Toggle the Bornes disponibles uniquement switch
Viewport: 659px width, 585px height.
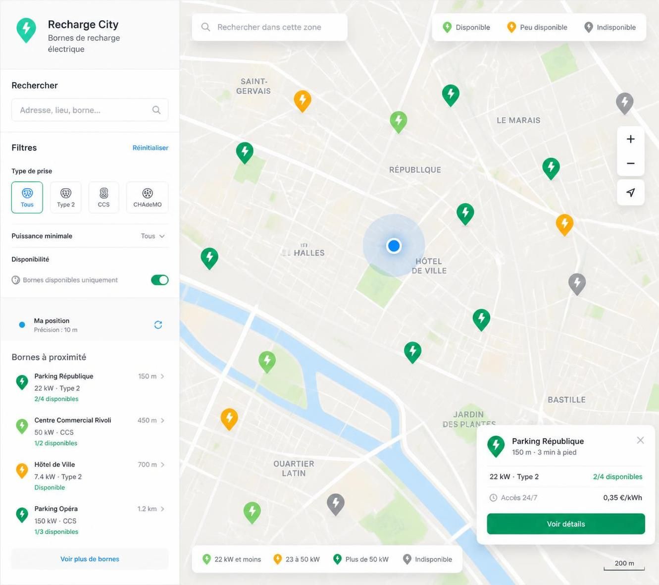(x=159, y=280)
